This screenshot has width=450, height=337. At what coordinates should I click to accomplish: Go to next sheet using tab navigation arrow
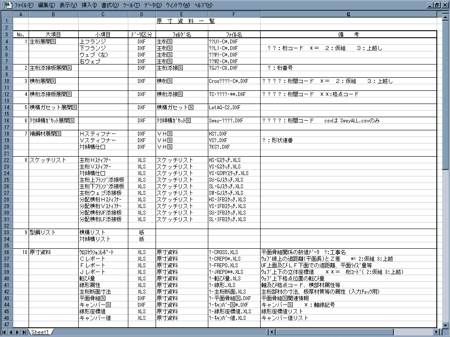[18, 332]
